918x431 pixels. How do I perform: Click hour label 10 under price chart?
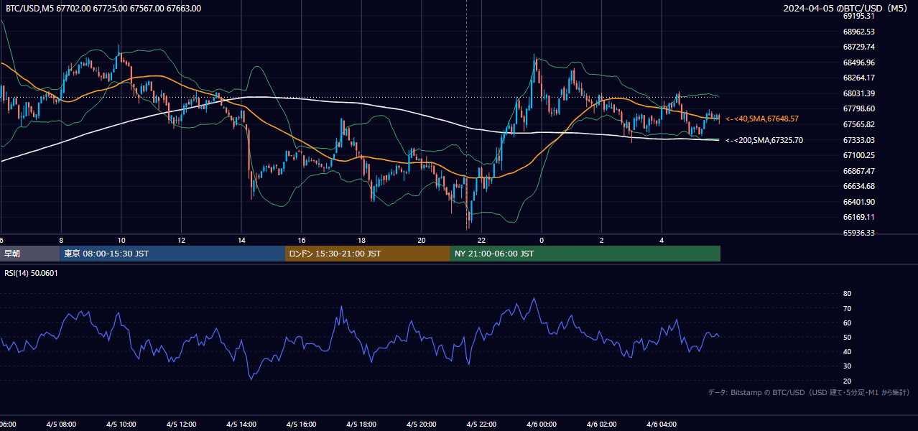(121, 240)
